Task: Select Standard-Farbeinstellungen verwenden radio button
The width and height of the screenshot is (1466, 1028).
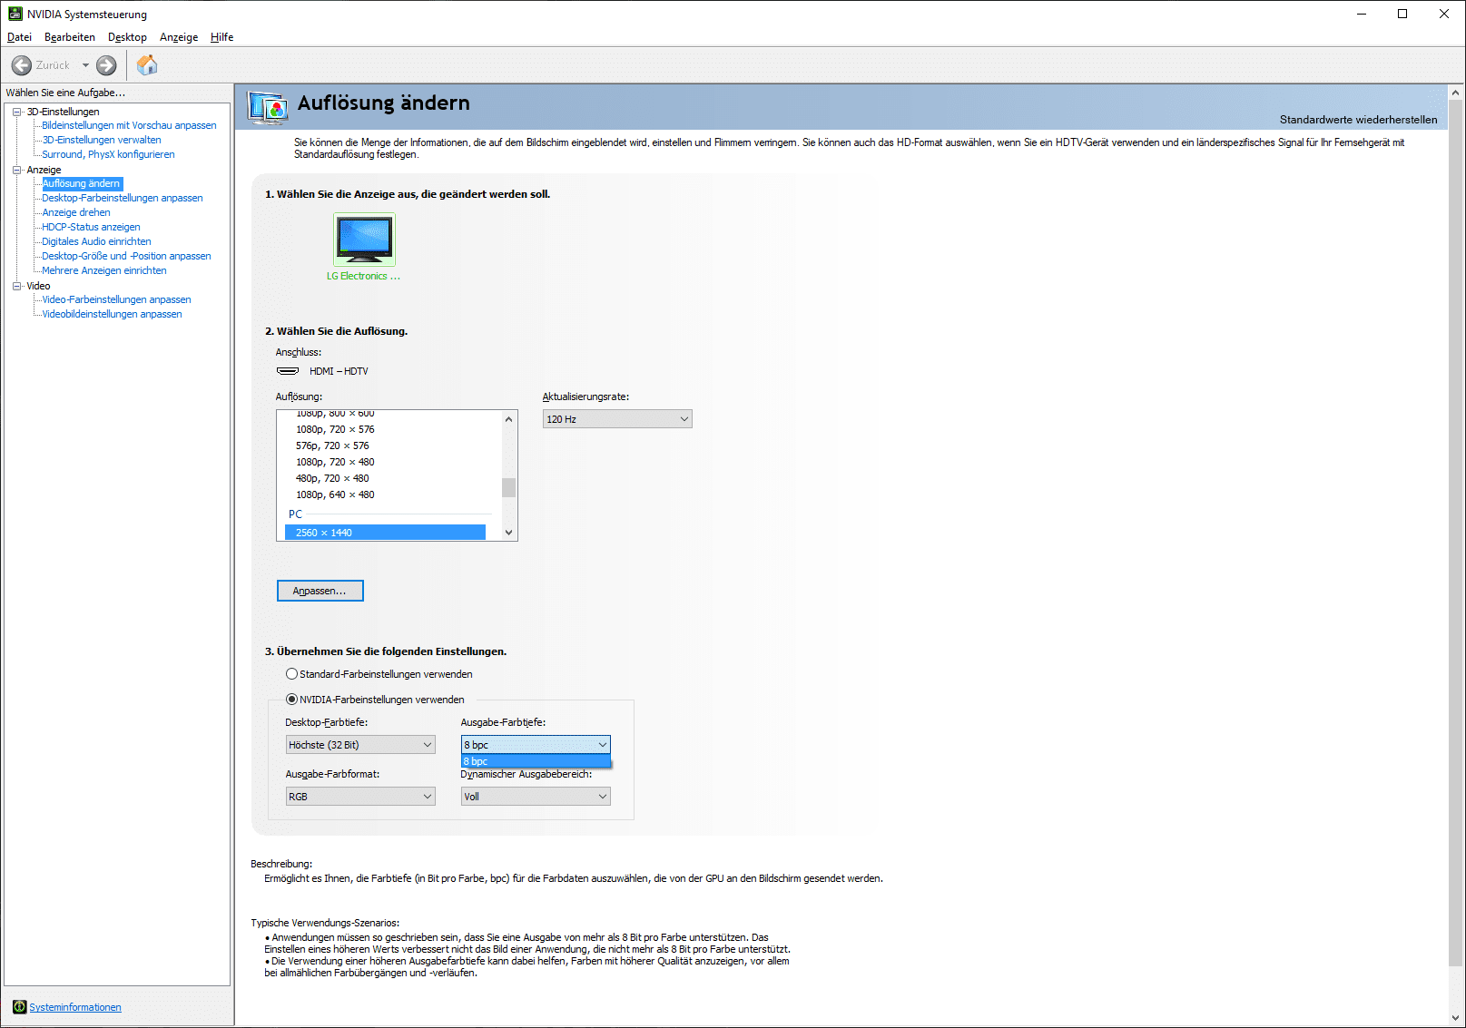Action: point(291,674)
